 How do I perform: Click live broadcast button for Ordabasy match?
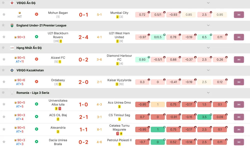pyautogui.click(x=239, y=82)
